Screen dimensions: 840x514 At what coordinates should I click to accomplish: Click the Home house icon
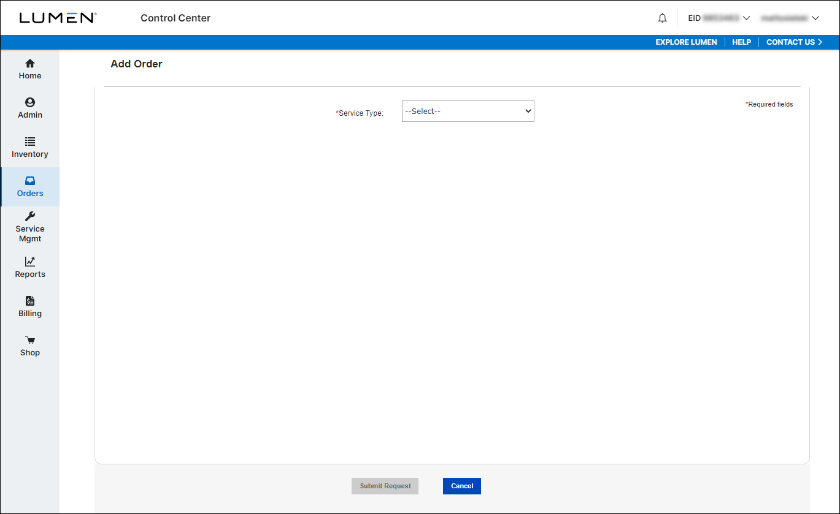pos(30,63)
